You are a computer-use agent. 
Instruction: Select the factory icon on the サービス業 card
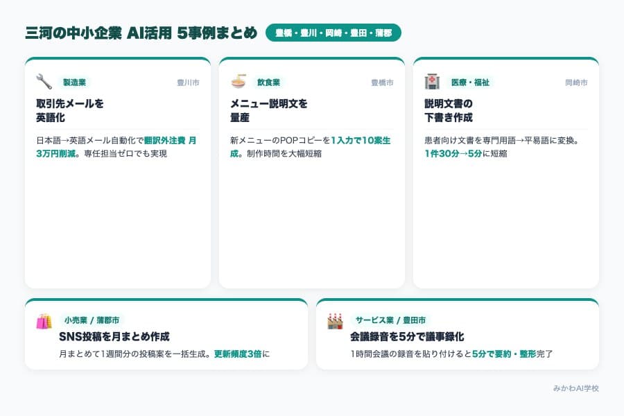point(335,320)
